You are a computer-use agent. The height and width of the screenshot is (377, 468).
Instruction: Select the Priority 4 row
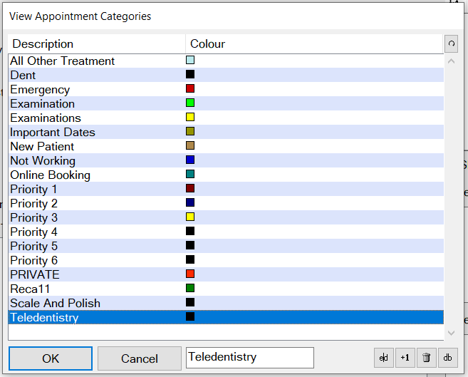coord(226,232)
